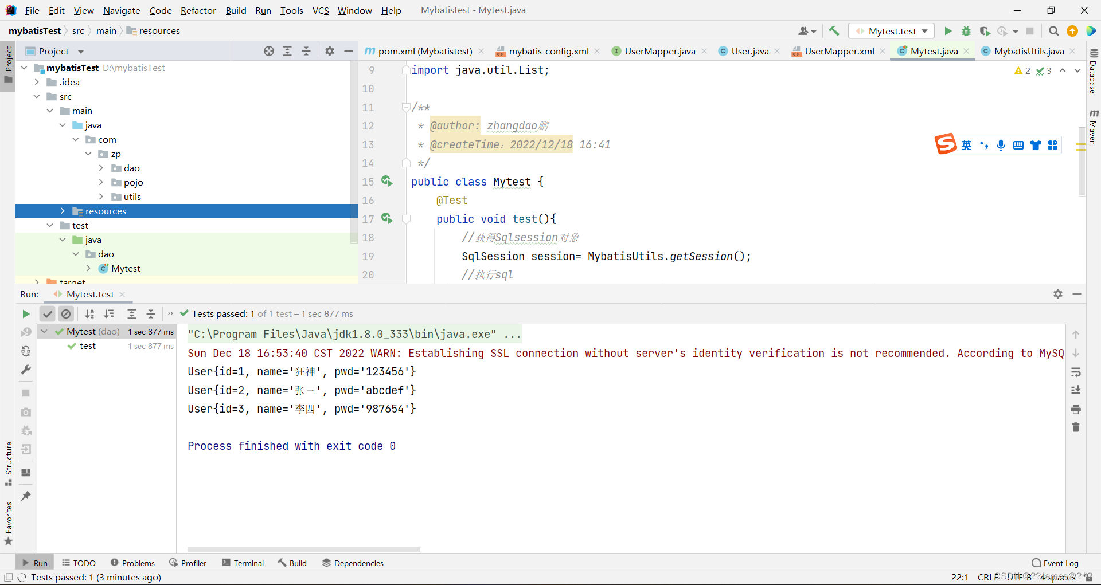1101x585 pixels.
Task: Sort test results alphabetically icon
Action: point(89,314)
